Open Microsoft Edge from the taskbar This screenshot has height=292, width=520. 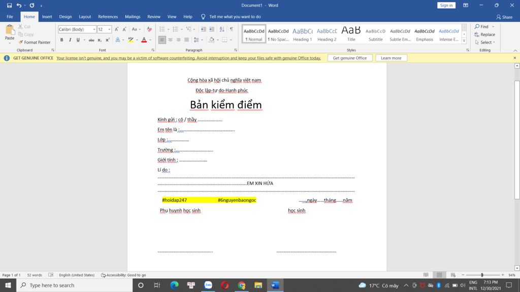tap(174, 285)
